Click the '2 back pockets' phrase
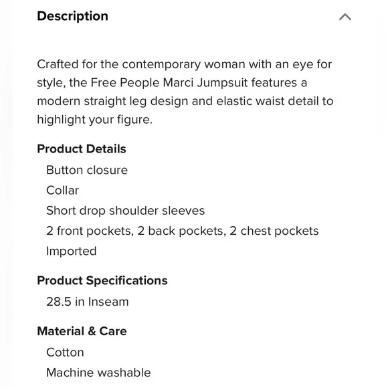This screenshot has width=388, height=388. tap(182, 231)
